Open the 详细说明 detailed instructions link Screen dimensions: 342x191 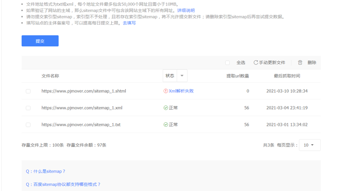[186, 10]
